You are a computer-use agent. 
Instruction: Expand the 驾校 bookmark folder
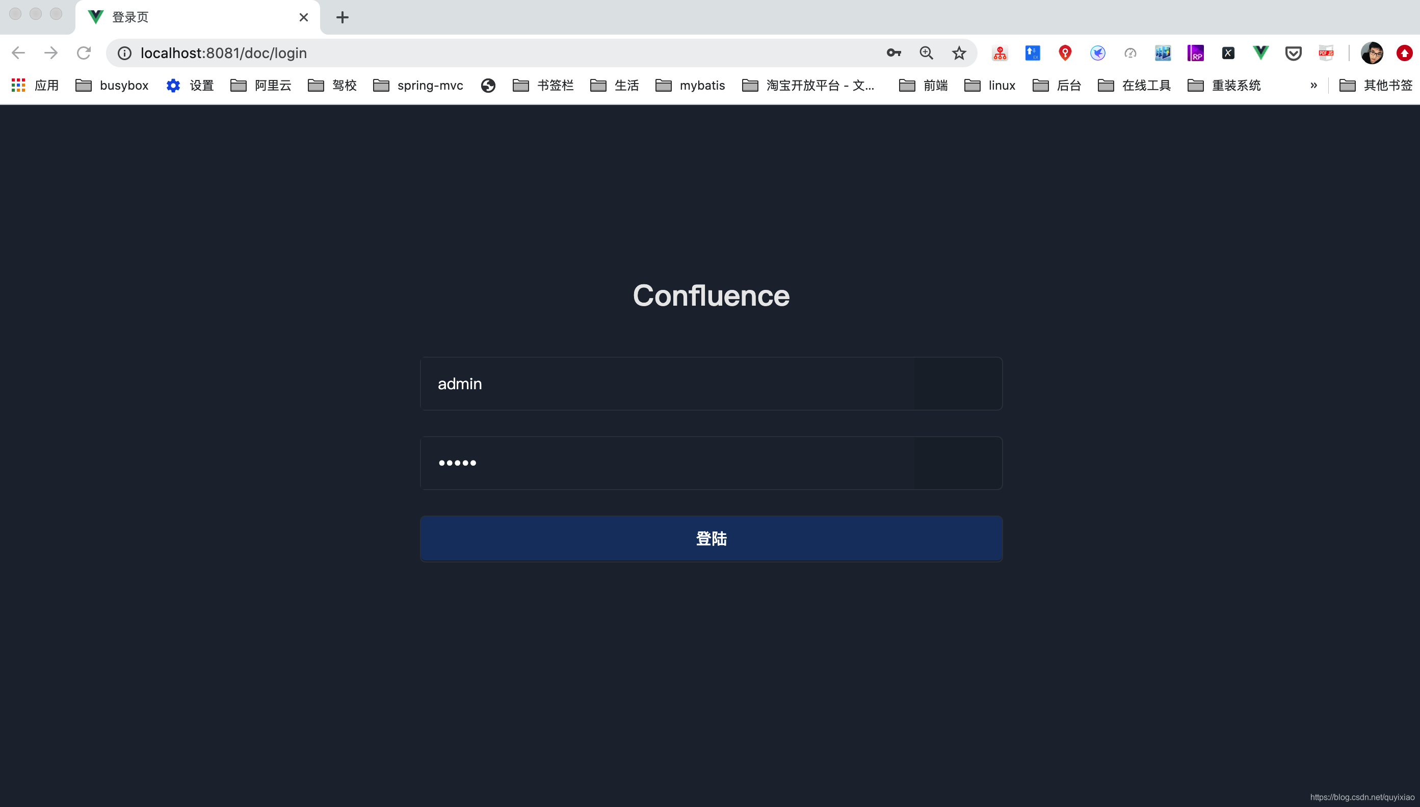(333, 86)
